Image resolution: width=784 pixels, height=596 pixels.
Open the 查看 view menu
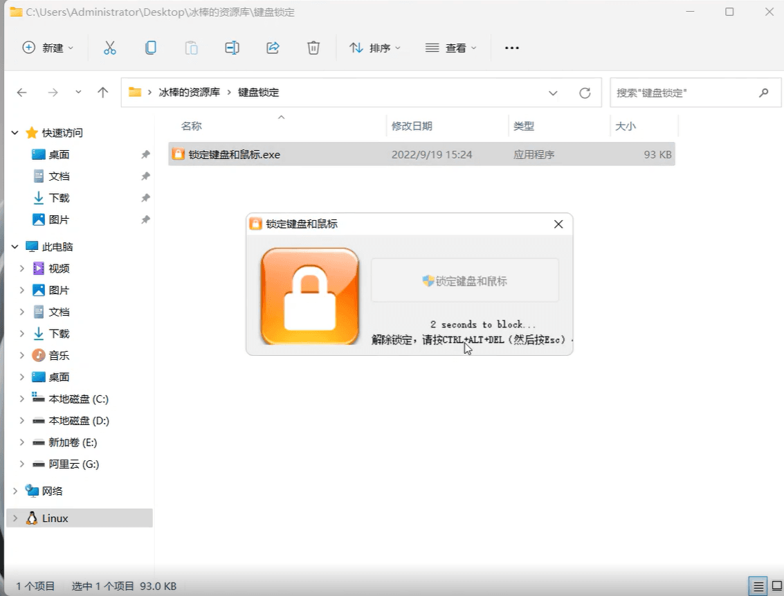tap(450, 48)
